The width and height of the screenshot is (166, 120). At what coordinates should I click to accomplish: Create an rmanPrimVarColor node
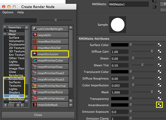coord(50,60)
